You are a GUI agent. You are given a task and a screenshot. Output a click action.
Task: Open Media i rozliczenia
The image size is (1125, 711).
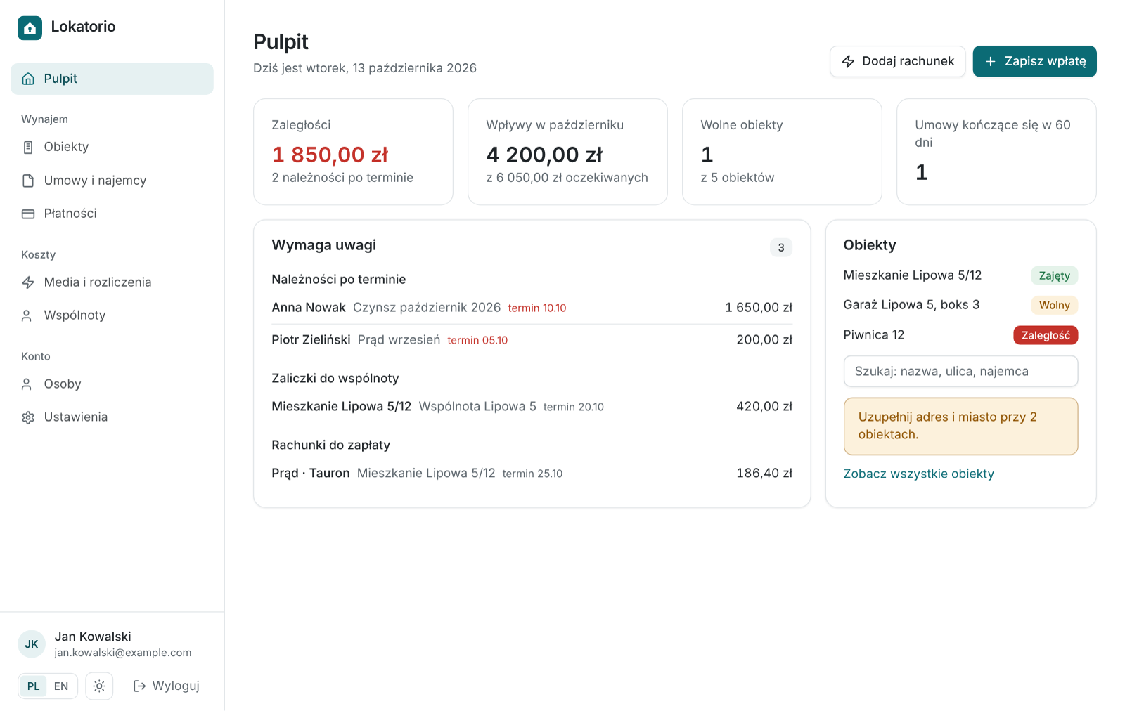[x=112, y=282]
